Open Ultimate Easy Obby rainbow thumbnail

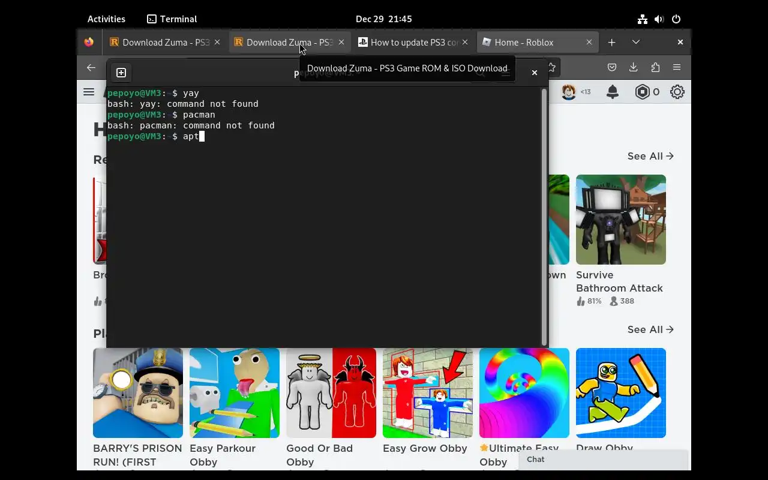point(524,393)
